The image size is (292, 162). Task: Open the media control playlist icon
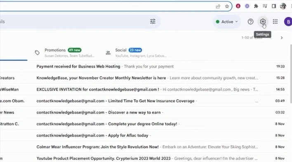click(x=265, y=6)
